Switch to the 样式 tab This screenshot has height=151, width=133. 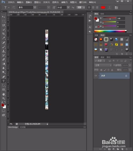click(102, 35)
